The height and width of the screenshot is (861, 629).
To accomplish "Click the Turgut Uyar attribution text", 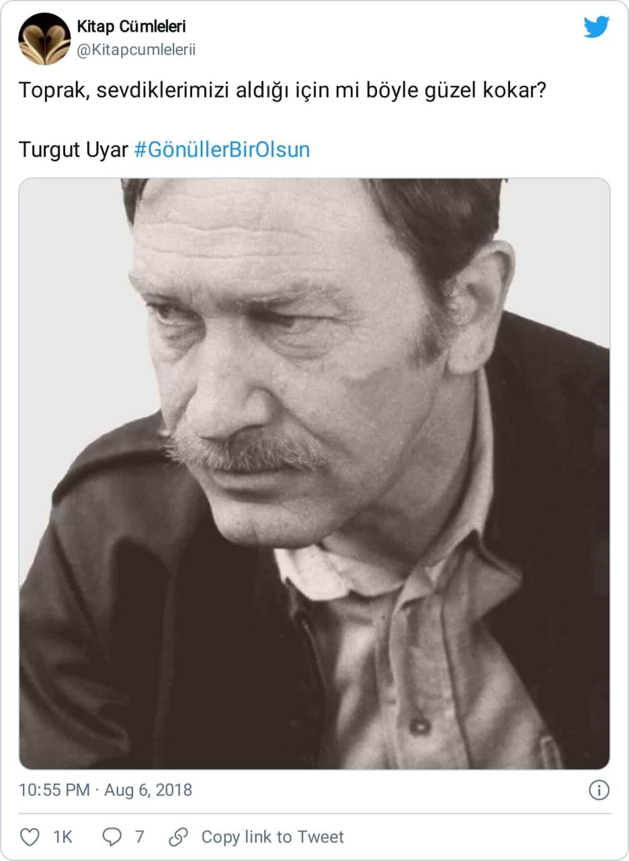I will coord(73,149).
